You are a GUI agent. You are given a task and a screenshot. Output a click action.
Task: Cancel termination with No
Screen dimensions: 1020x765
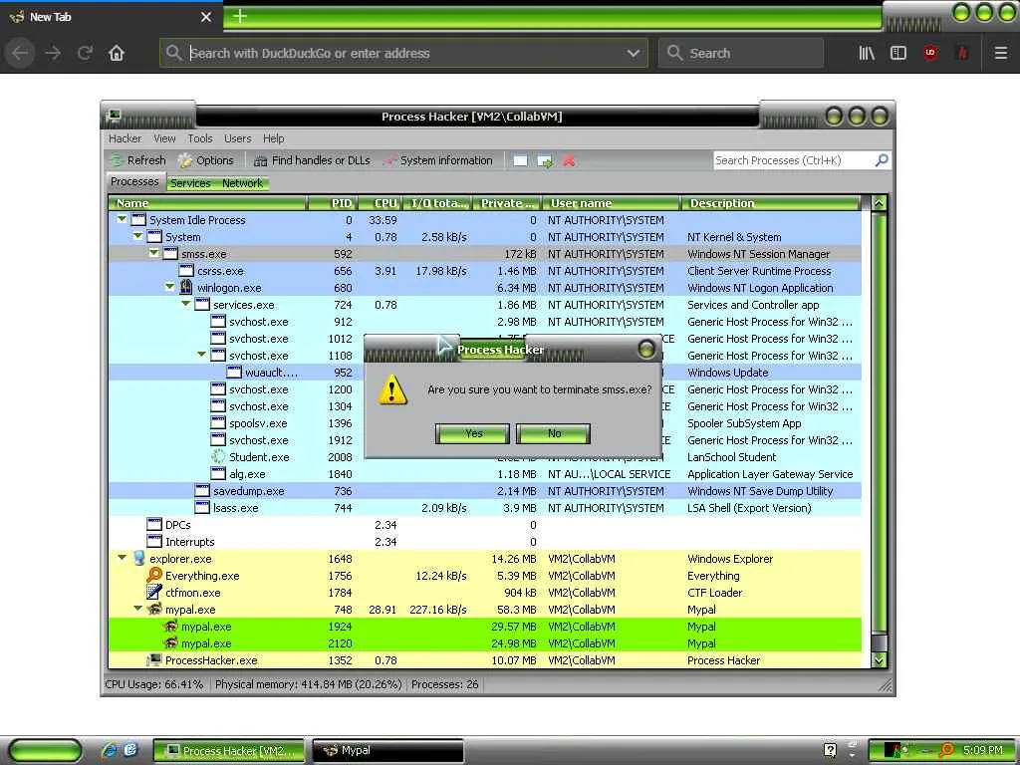pos(554,434)
